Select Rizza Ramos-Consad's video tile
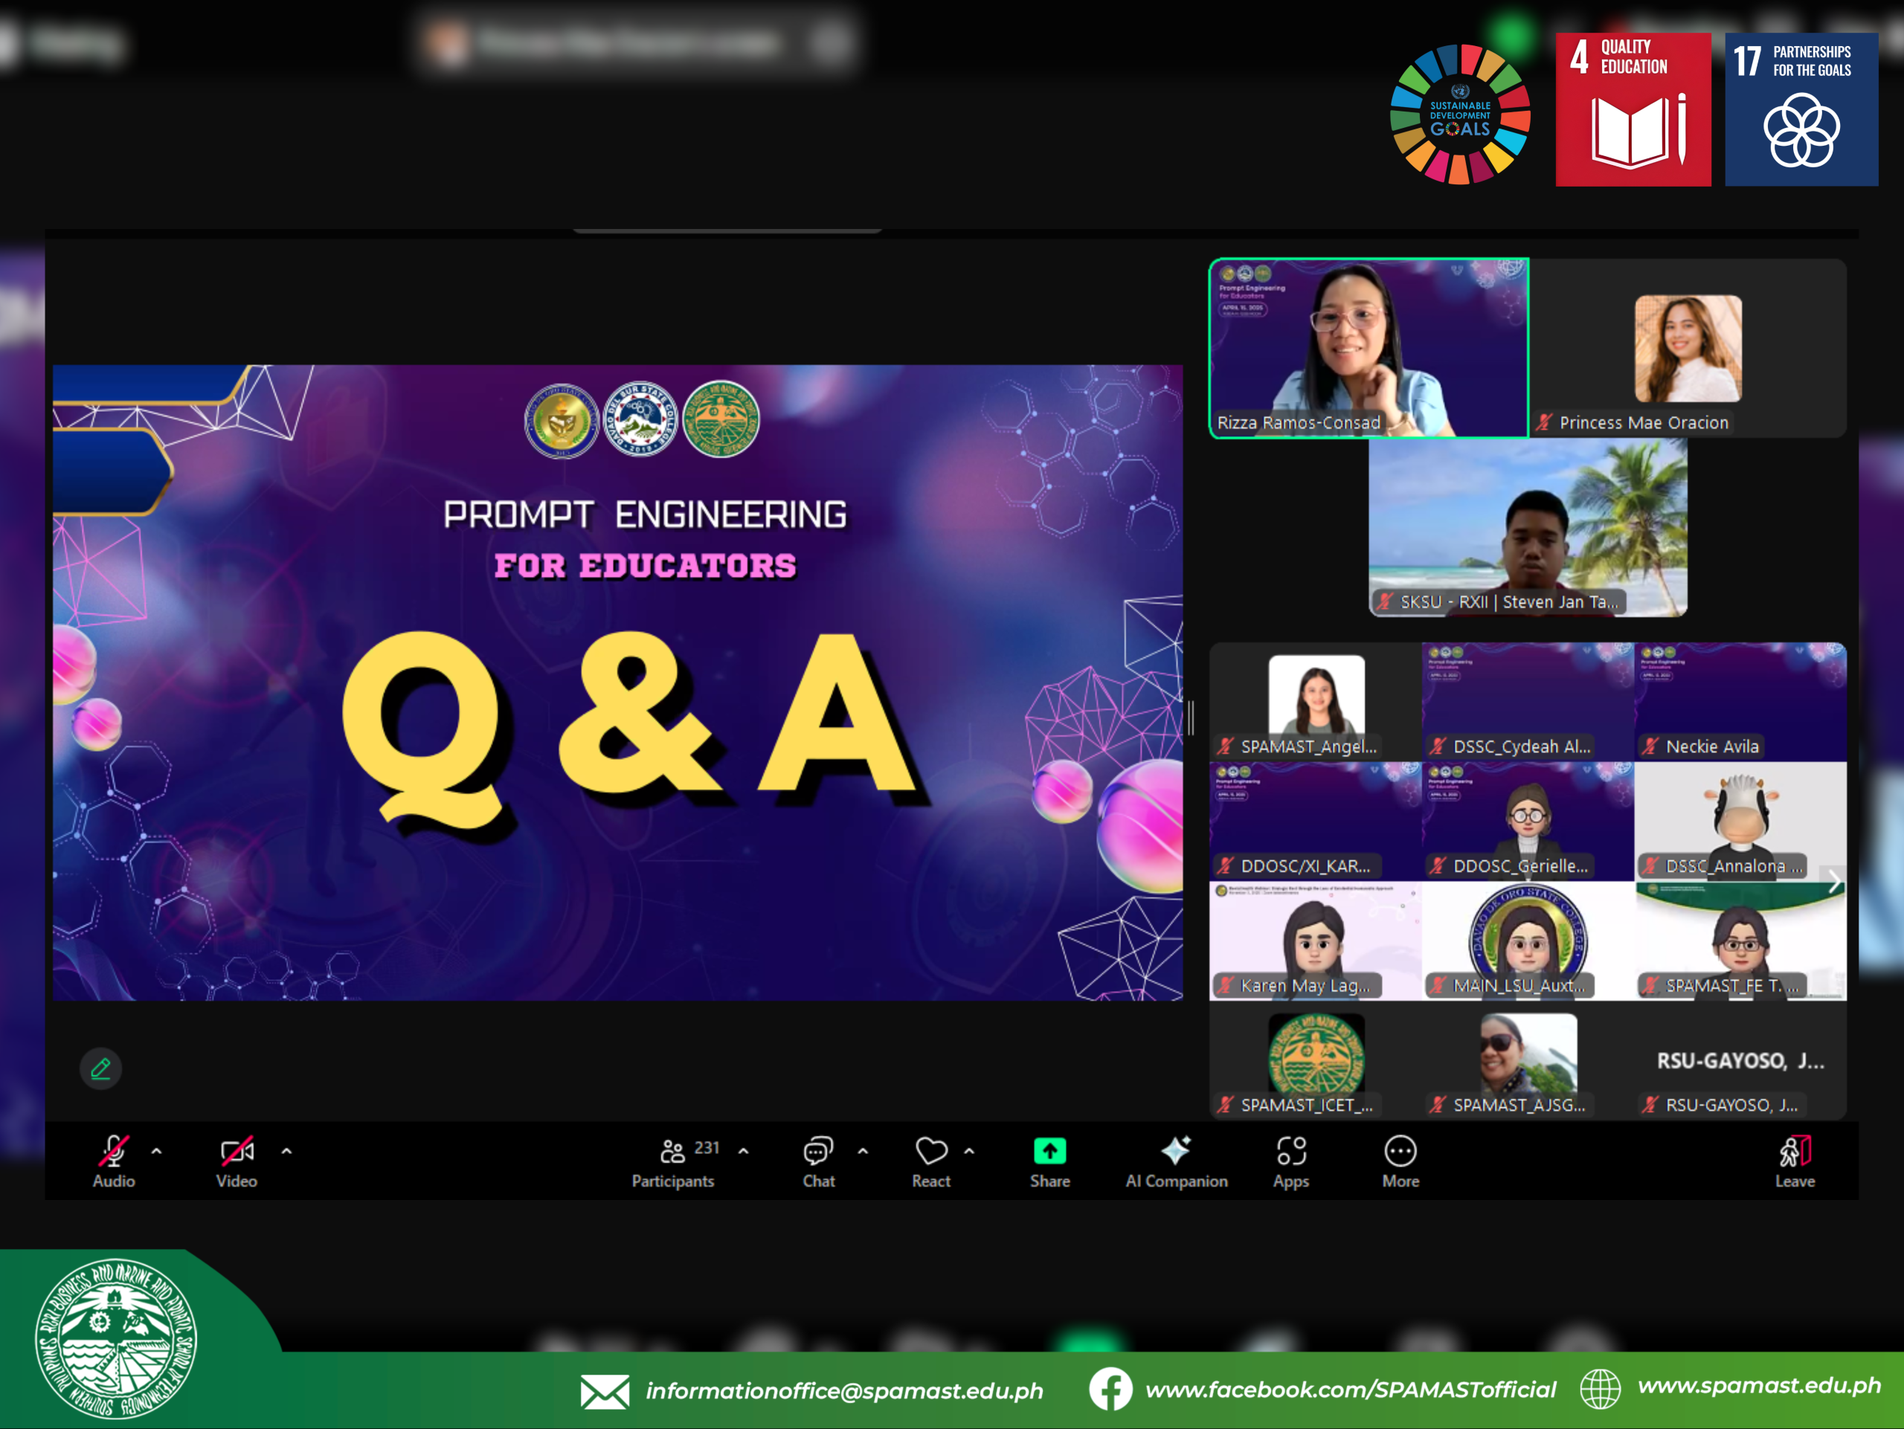Screen dimensions: 1904x1429 (x=1368, y=349)
